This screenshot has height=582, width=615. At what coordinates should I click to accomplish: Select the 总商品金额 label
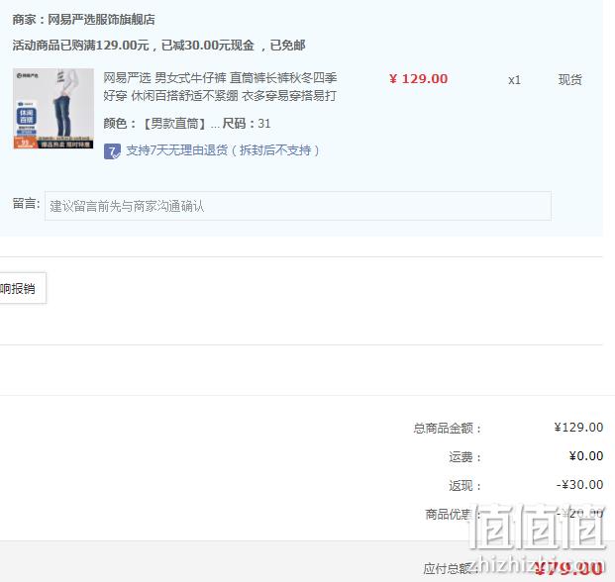click(447, 428)
